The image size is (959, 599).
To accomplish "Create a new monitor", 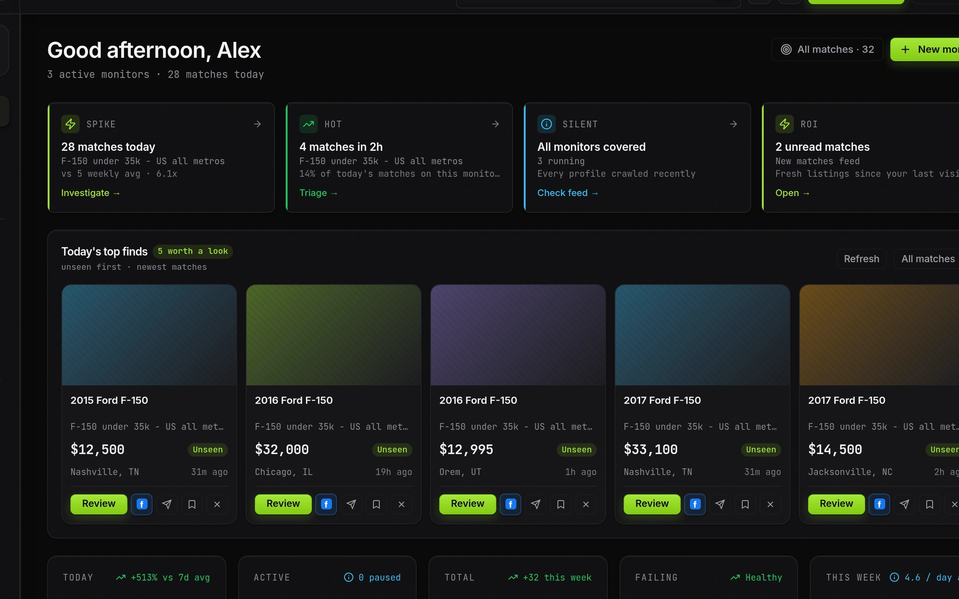I will [x=925, y=50].
